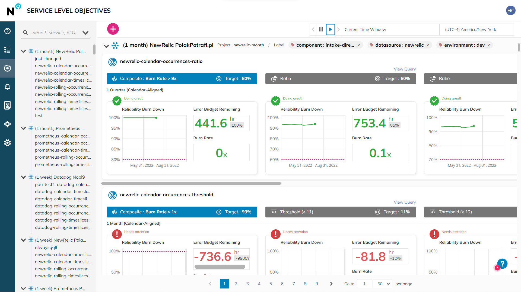
Task: Click the 'newrelic-month' project name
Action: (249, 45)
